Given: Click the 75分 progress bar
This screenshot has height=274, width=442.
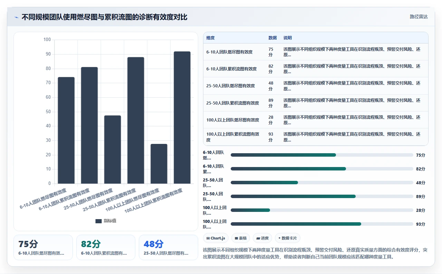Looking at the screenshot, I should point(322,155).
